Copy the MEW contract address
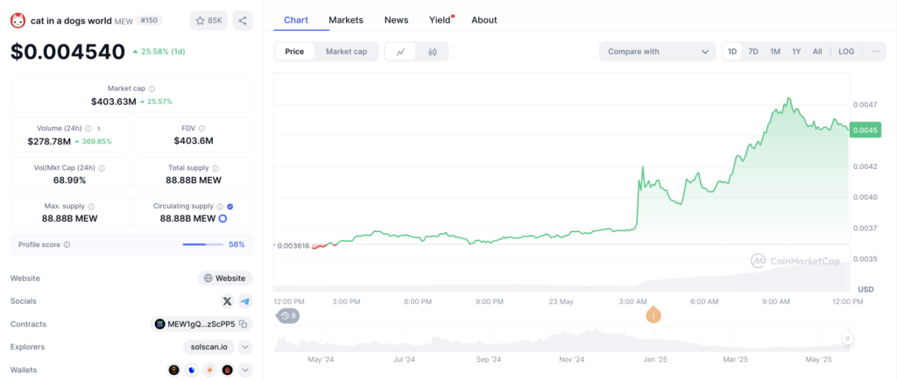The image size is (897, 381). [244, 324]
